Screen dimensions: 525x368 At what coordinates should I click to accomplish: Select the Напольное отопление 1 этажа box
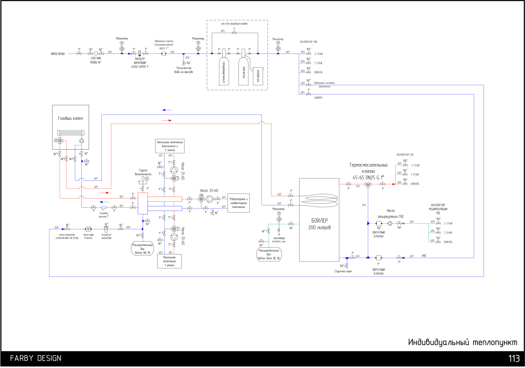coord(169,261)
